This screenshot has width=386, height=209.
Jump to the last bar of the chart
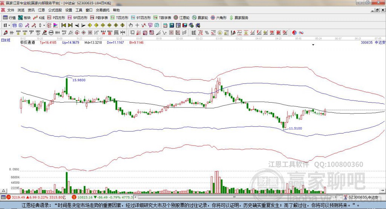(x=70, y=25)
